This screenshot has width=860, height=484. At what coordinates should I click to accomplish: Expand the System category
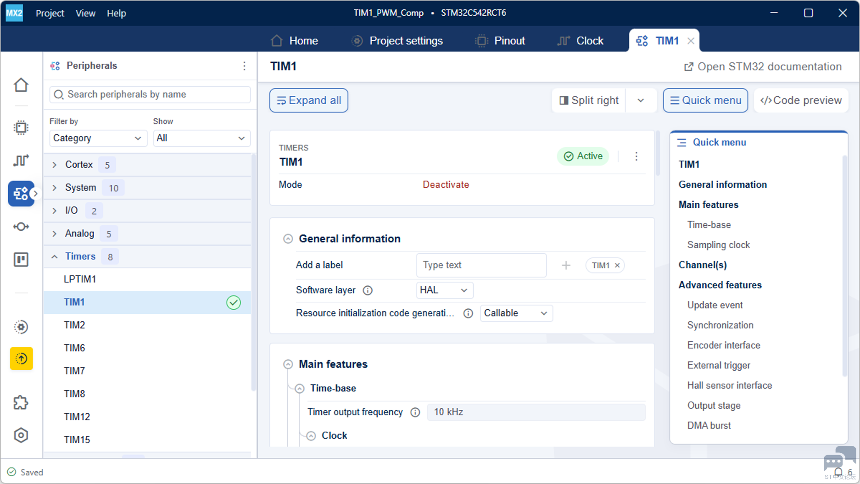point(55,188)
